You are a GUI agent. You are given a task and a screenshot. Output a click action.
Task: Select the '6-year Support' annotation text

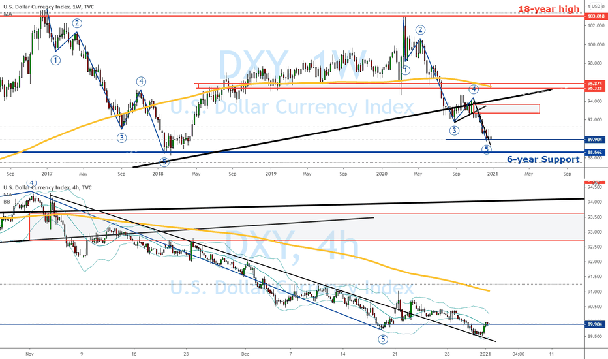(543, 159)
